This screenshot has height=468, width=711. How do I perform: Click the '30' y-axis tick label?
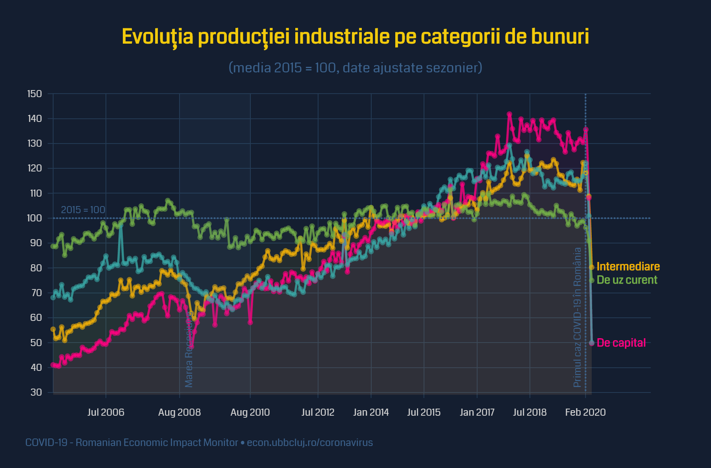point(36,392)
